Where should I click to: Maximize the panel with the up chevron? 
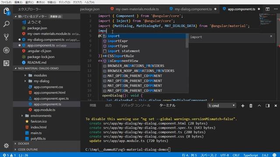pyautogui.click(x=259, y=106)
